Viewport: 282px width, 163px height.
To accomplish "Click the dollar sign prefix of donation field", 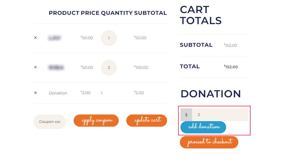I will [x=186, y=115].
